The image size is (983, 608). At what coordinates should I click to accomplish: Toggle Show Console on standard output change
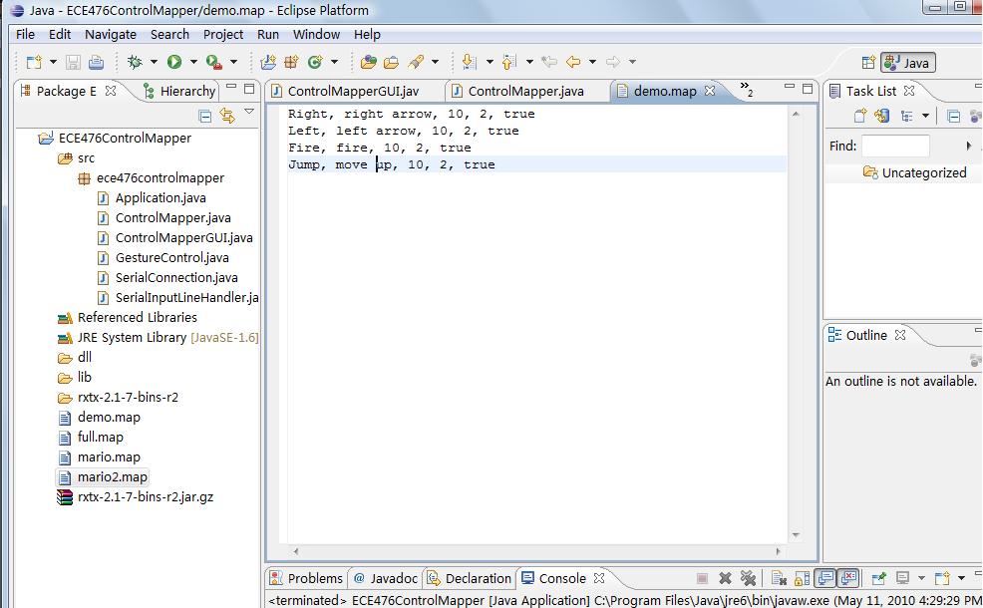(x=825, y=578)
